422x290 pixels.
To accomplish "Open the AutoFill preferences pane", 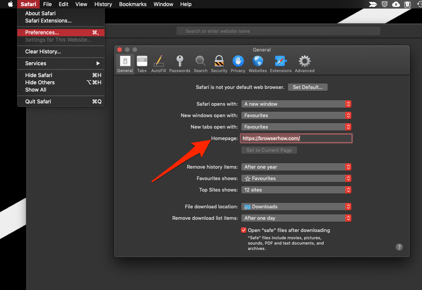I will [158, 64].
